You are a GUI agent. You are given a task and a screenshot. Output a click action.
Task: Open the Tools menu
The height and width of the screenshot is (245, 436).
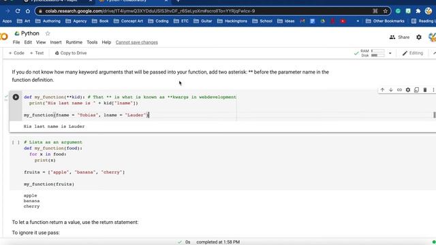tap(92, 42)
